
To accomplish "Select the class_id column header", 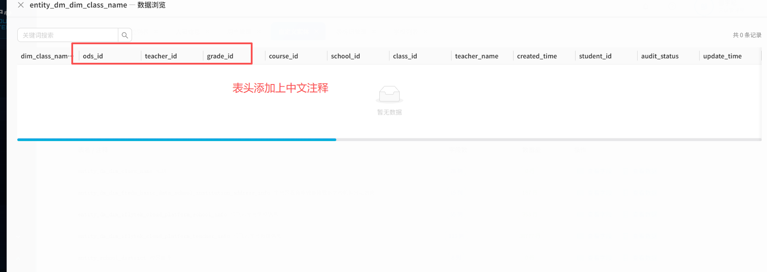I will tap(405, 56).
